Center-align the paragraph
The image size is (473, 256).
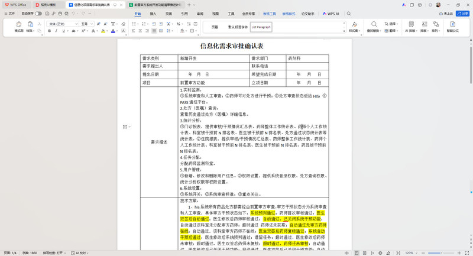click(140, 31)
